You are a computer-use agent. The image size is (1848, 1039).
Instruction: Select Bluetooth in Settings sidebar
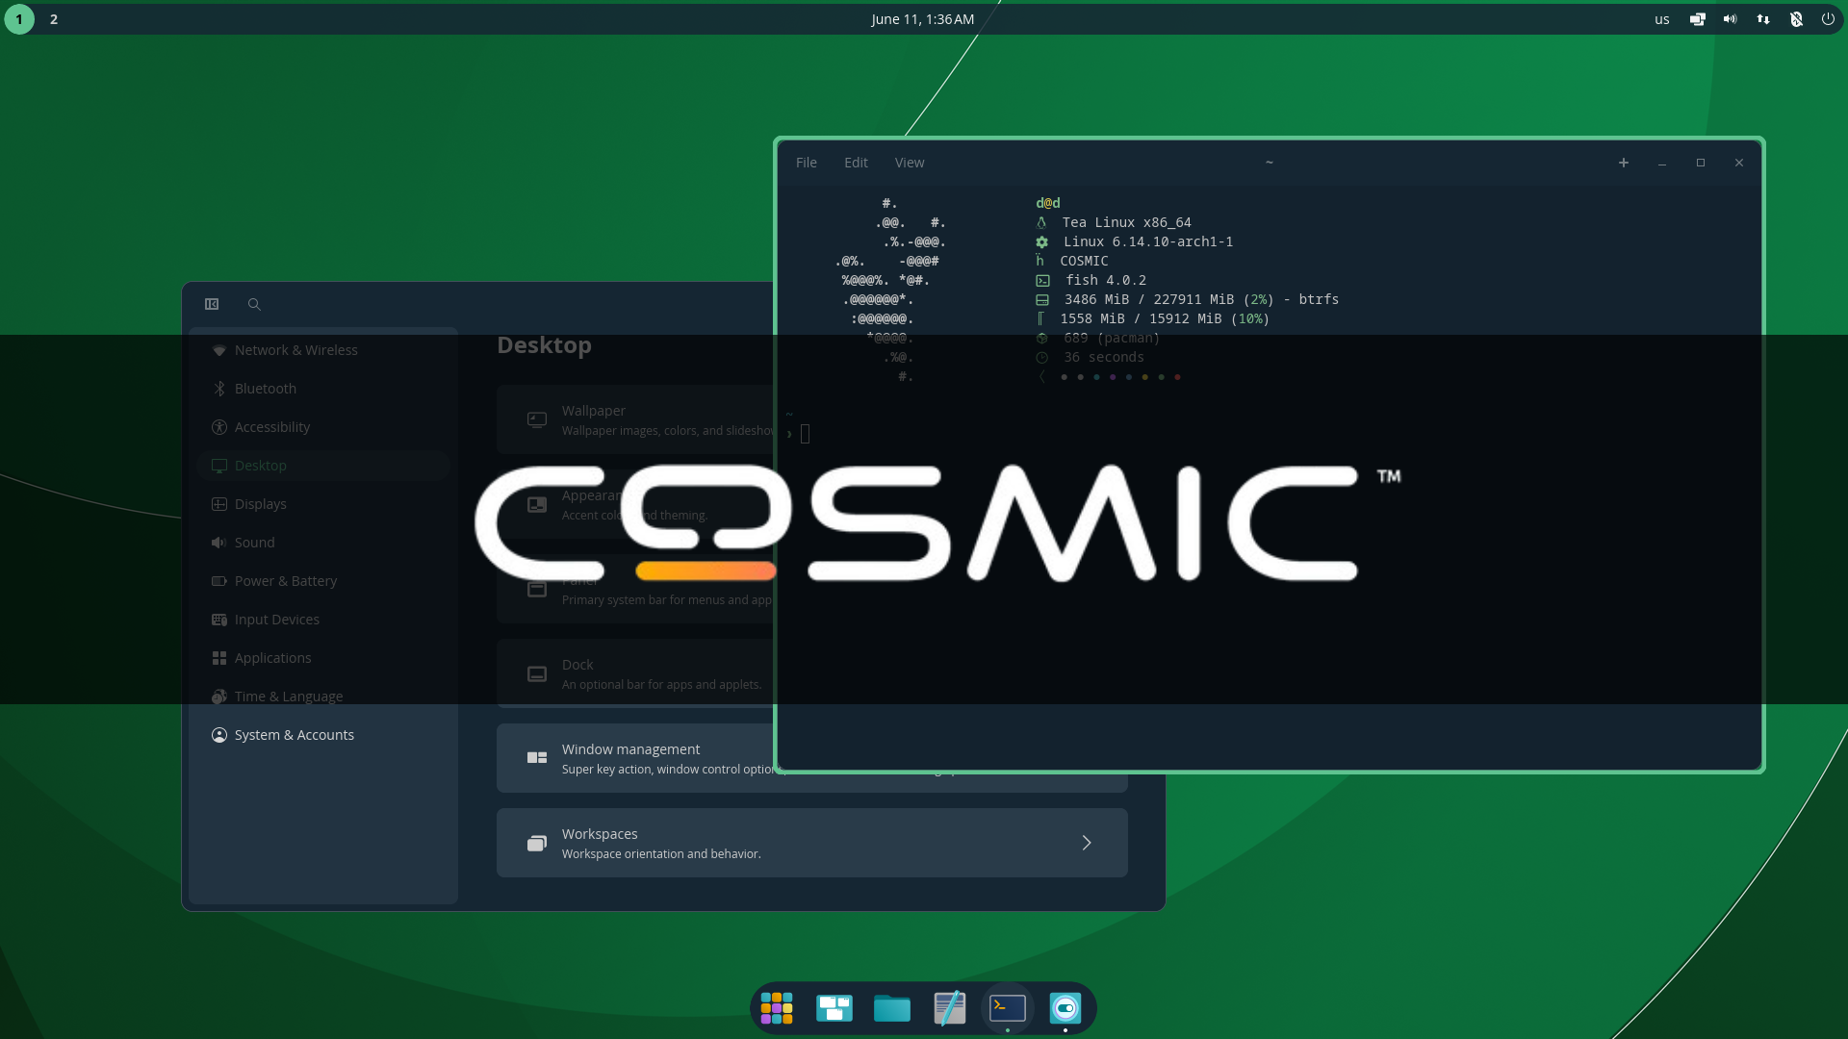tap(323, 389)
